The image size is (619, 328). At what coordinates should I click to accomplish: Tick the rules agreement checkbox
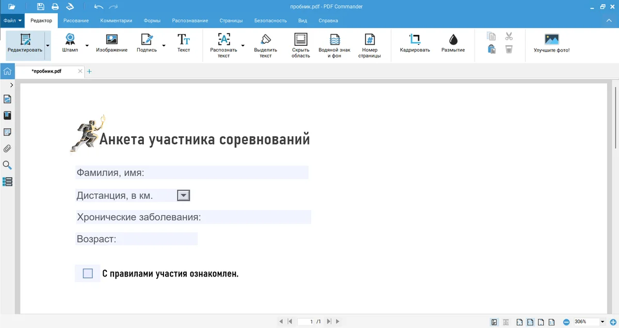88,273
